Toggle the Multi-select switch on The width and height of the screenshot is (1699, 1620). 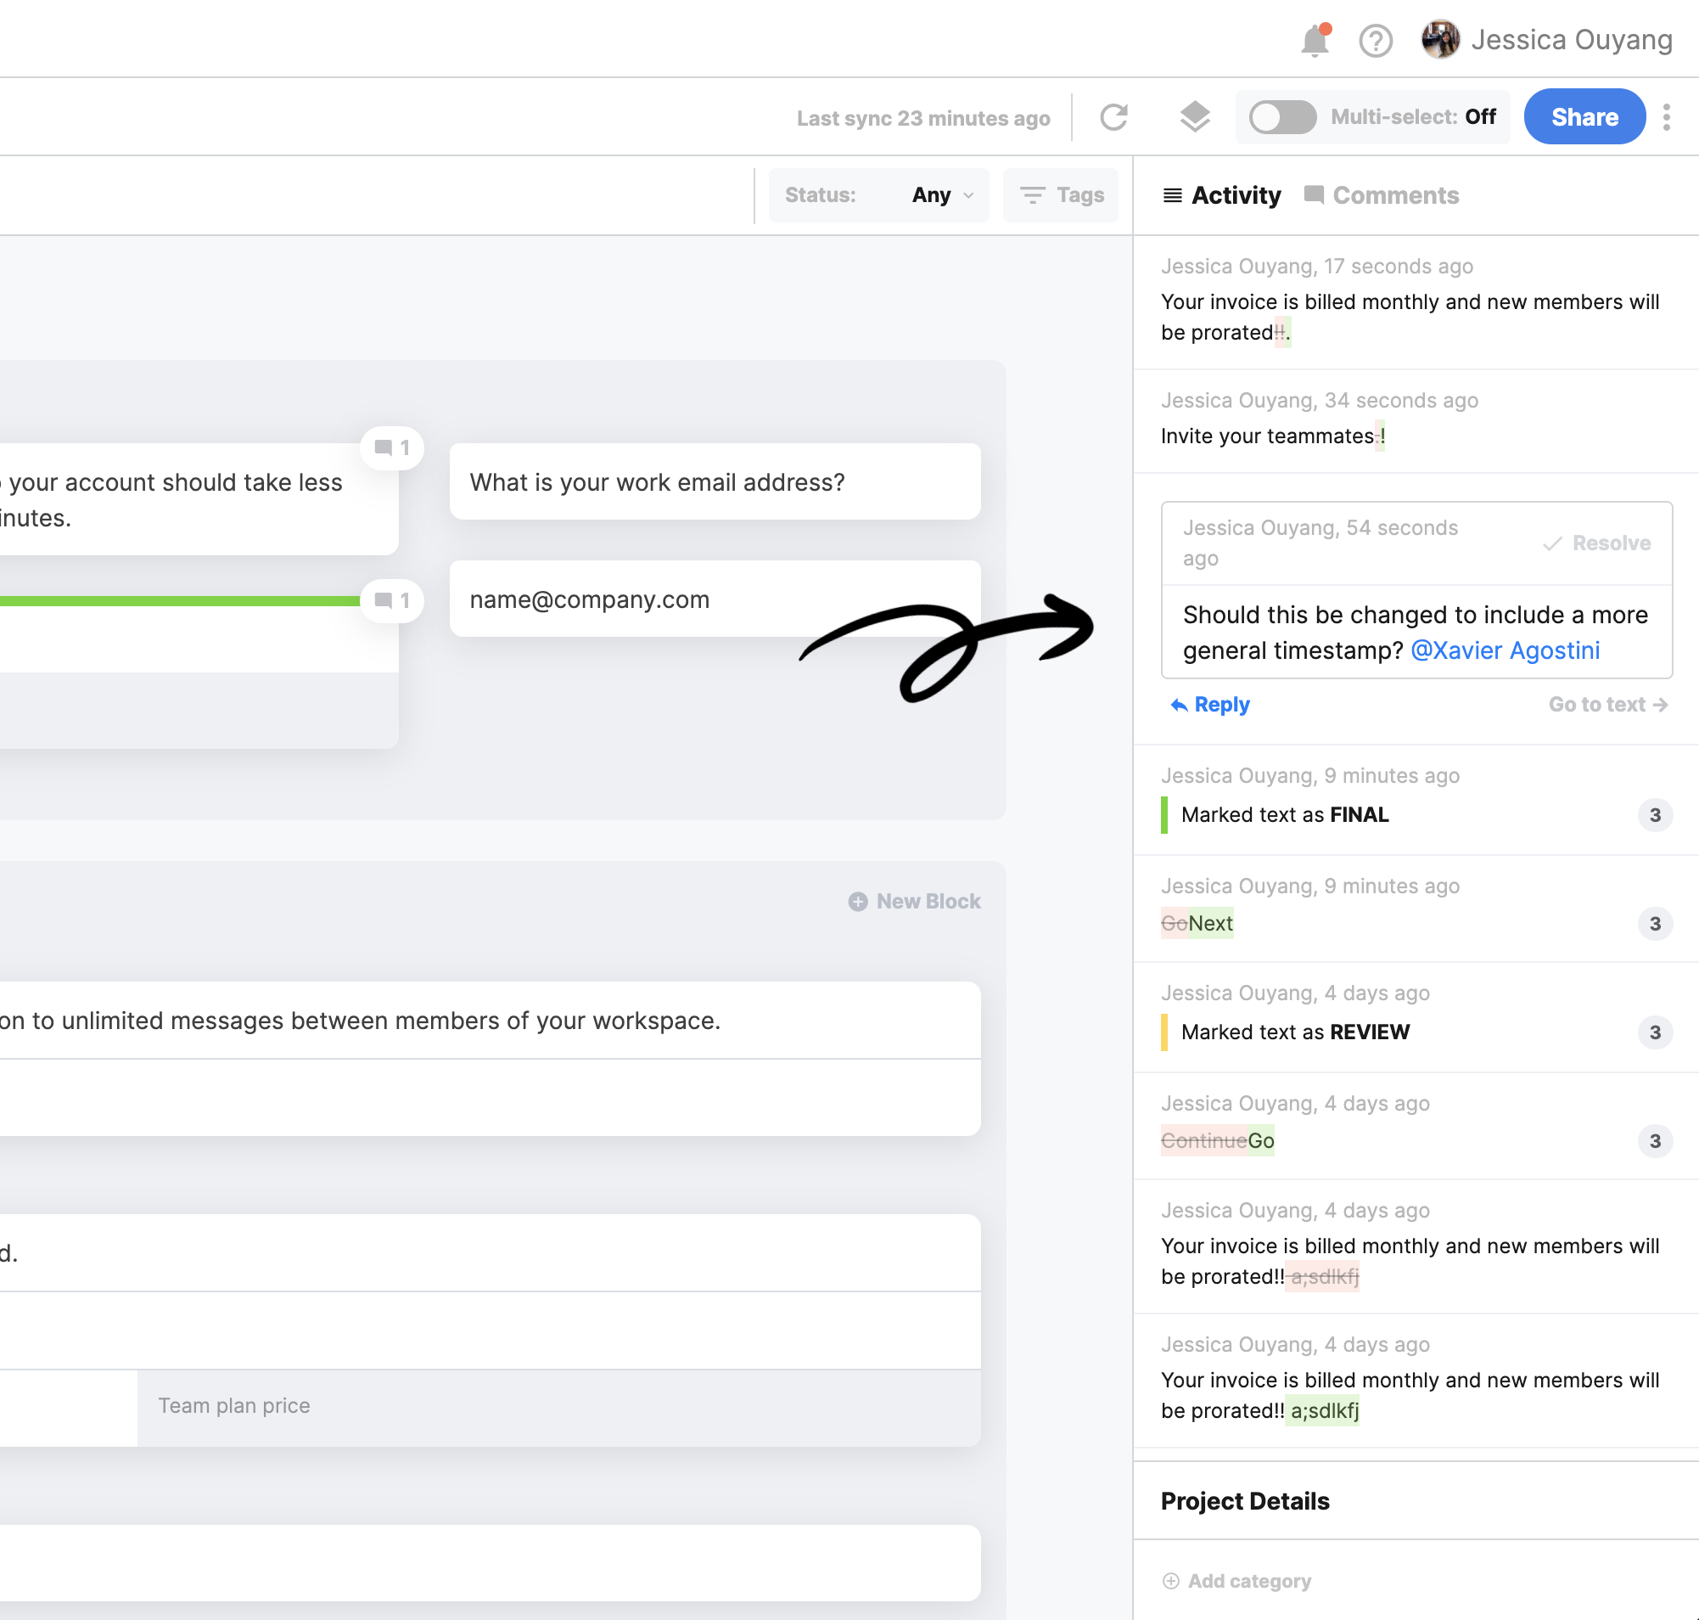pyautogui.click(x=1282, y=116)
